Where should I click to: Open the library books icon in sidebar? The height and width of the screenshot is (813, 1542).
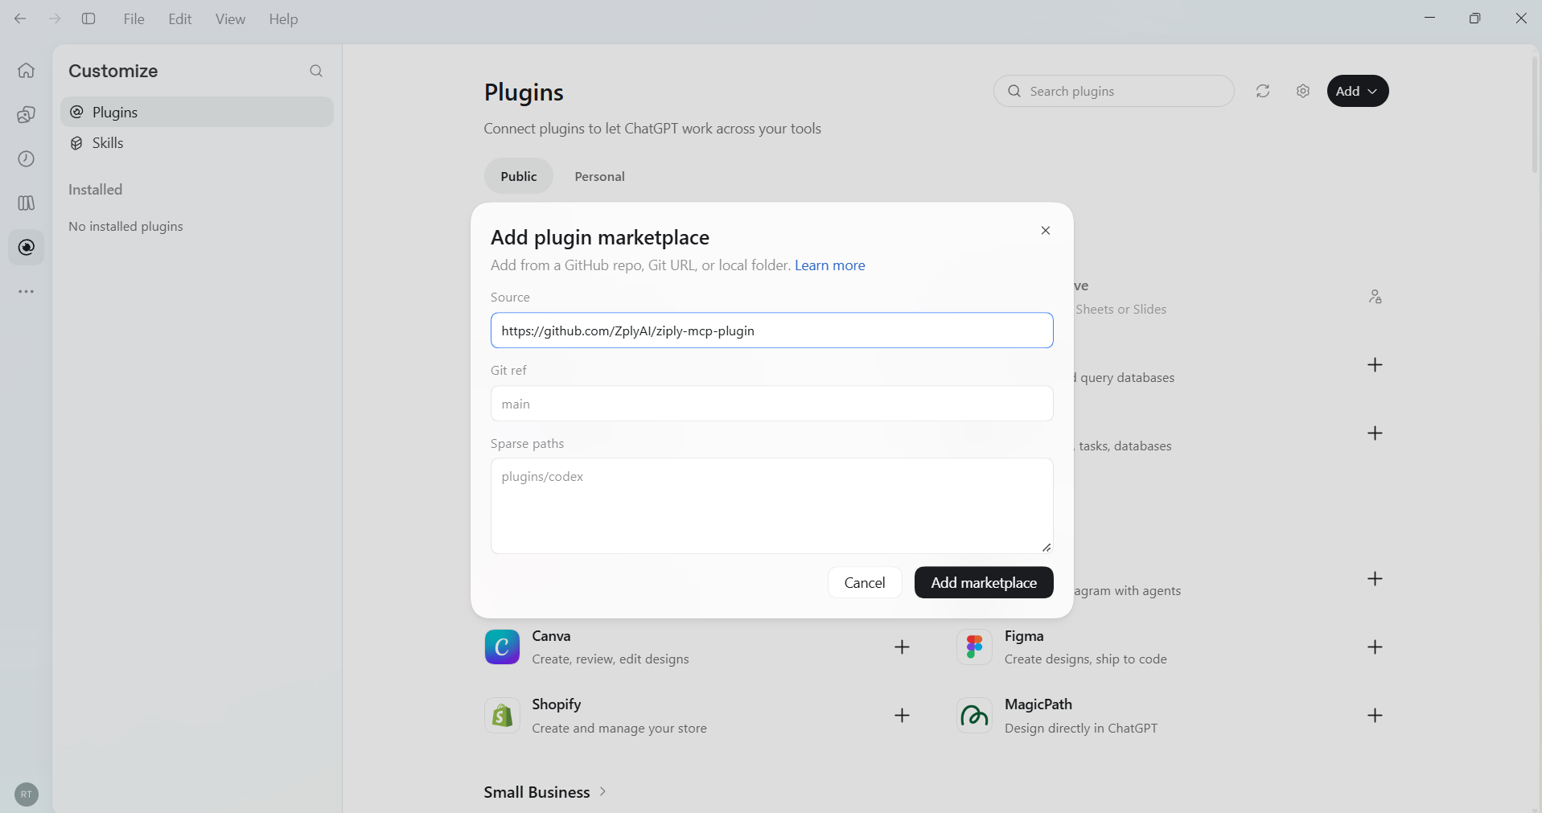(27, 203)
